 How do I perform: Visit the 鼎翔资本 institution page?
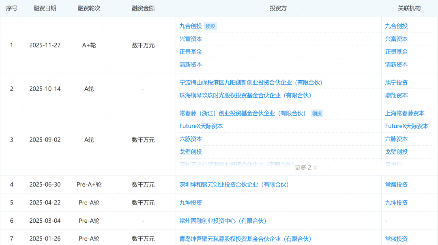tap(396, 95)
